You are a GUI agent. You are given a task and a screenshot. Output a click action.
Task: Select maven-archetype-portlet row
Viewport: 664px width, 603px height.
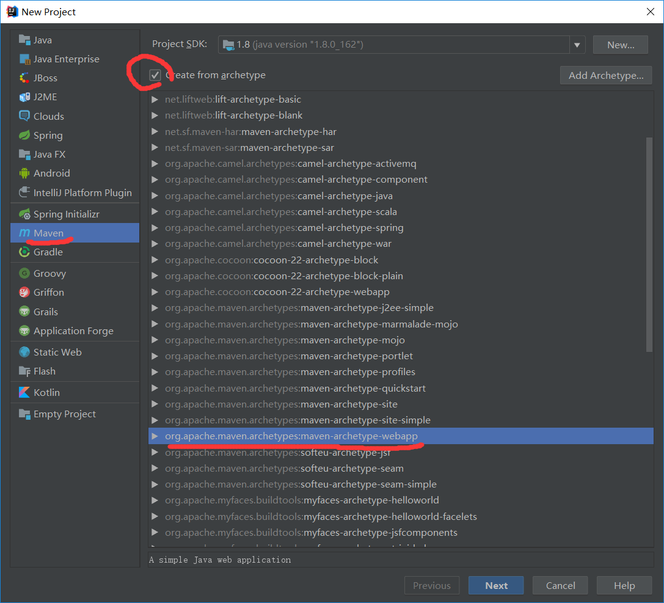click(401, 356)
